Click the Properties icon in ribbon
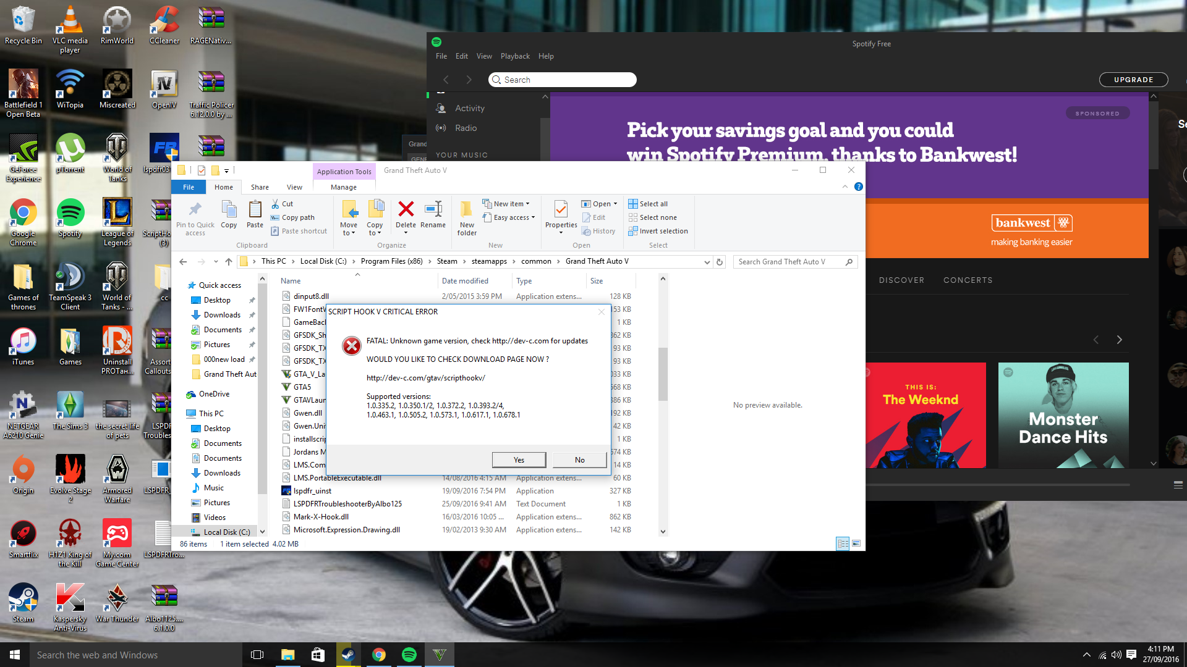1187x667 pixels. (x=561, y=210)
